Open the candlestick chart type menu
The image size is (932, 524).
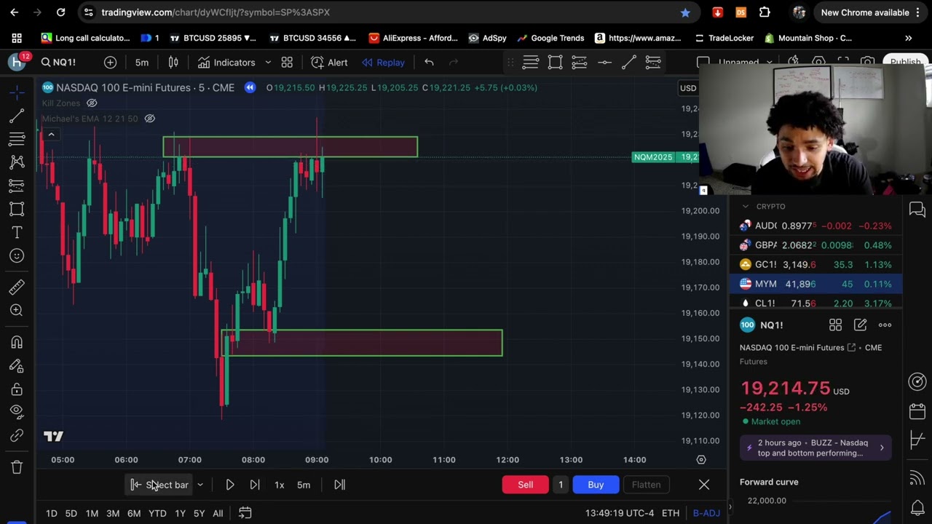[173, 63]
